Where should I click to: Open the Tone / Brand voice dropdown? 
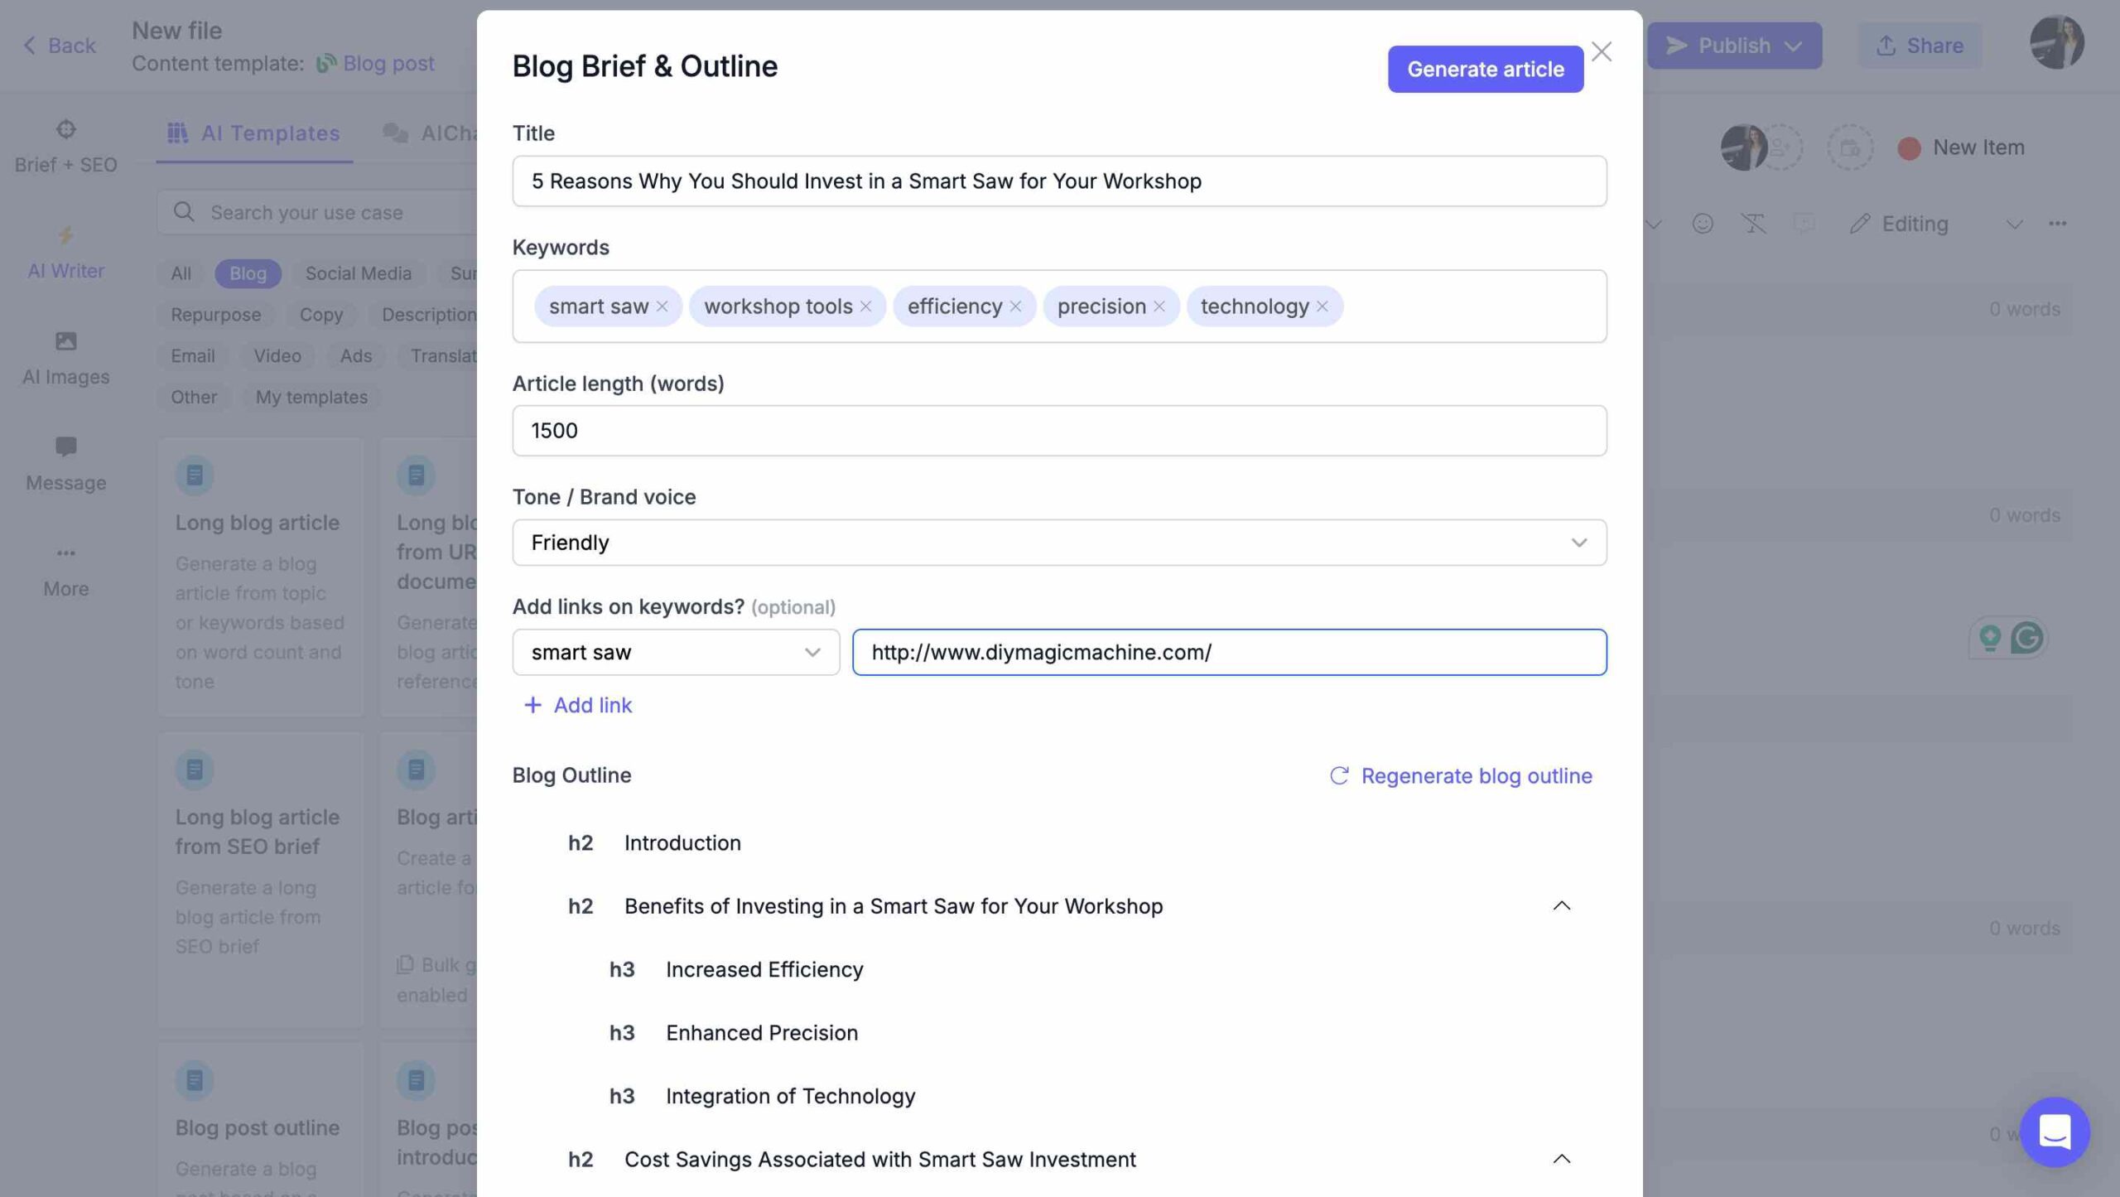coord(1060,542)
